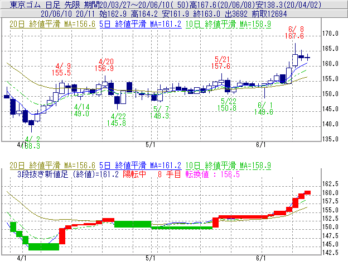Click the 4/2 138.3 low label

(31, 143)
